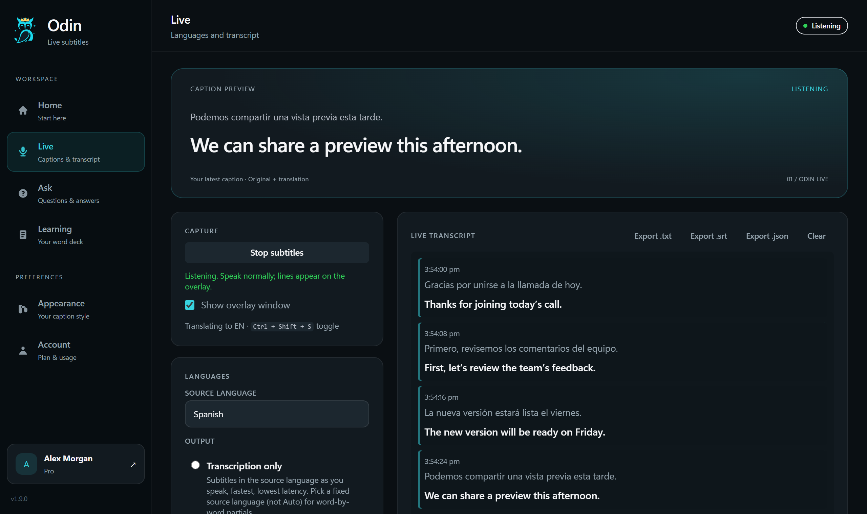Click the large caption preview translation text
Image resolution: width=867 pixels, height=514 pixels.
[x=356, y=145]
